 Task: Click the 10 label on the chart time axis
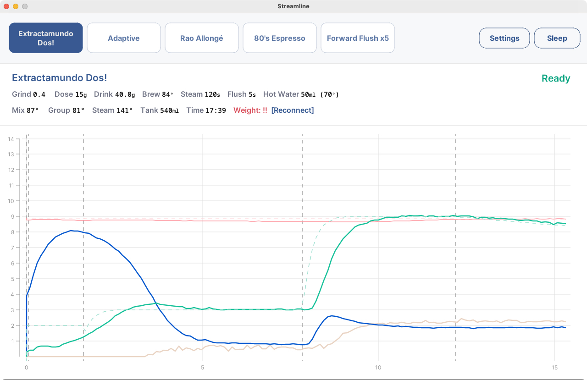(x=378, y=368)
